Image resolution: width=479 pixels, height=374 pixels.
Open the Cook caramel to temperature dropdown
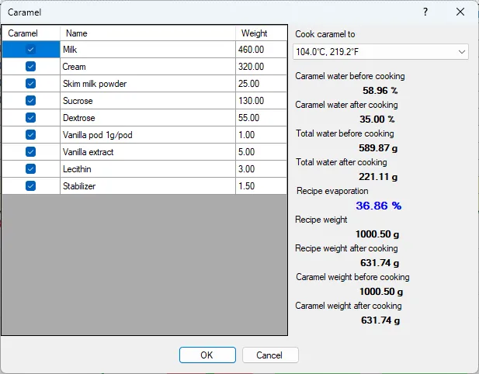click(x=380, y=52)
